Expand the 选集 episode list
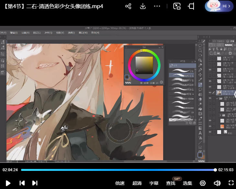The image size is (236, 189). tap(187, 183)
